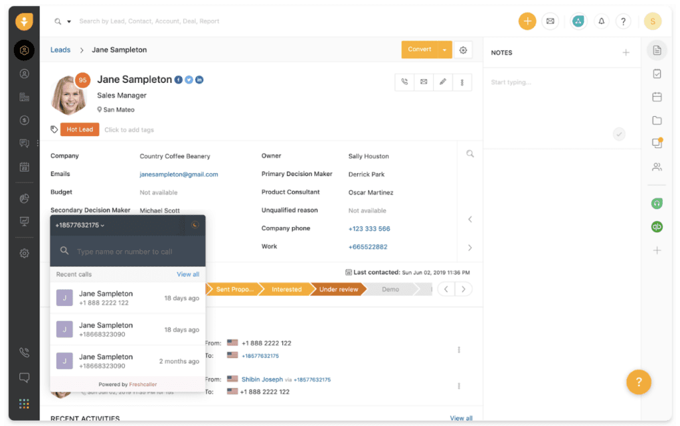Open the QuickBooks integration icon
The width and height of the screenshot is (680, 426).
[x=657, y=226]
